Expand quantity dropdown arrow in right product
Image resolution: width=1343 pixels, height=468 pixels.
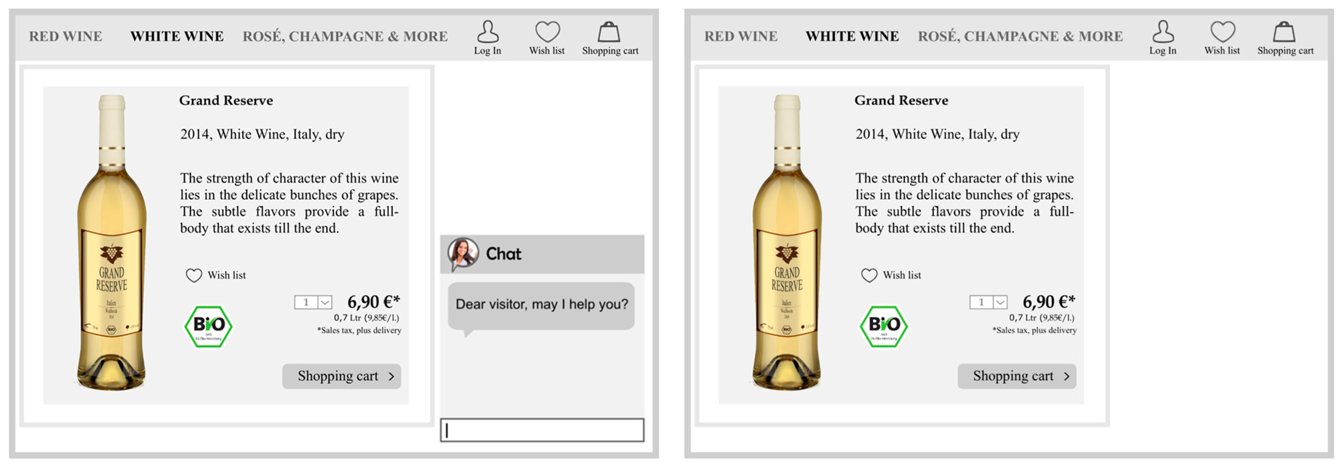coord(1000,302)
